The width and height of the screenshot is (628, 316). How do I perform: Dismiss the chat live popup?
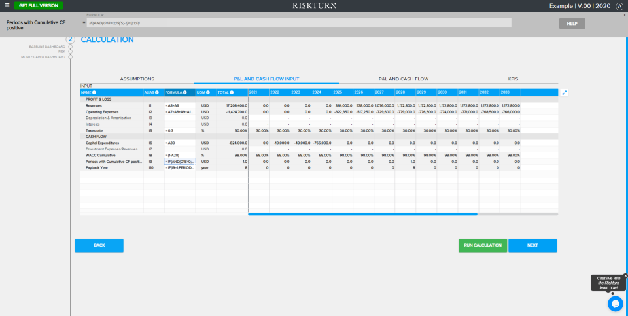(625, 275)
